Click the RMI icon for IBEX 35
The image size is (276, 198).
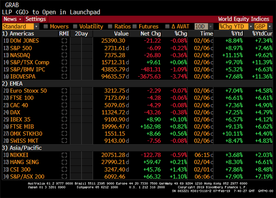coord(64,119)
